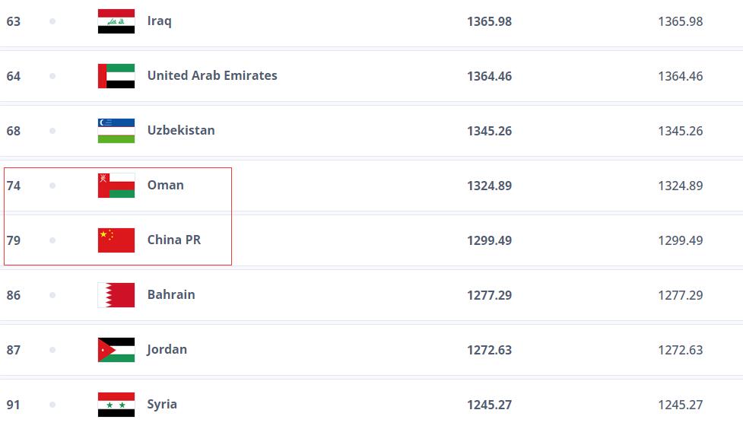Select the China PR team name
The height and width of the screenshot is (429, 743).
(173, 240)
